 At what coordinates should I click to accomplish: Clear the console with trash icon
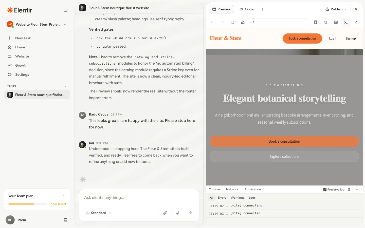click(349, 189)
